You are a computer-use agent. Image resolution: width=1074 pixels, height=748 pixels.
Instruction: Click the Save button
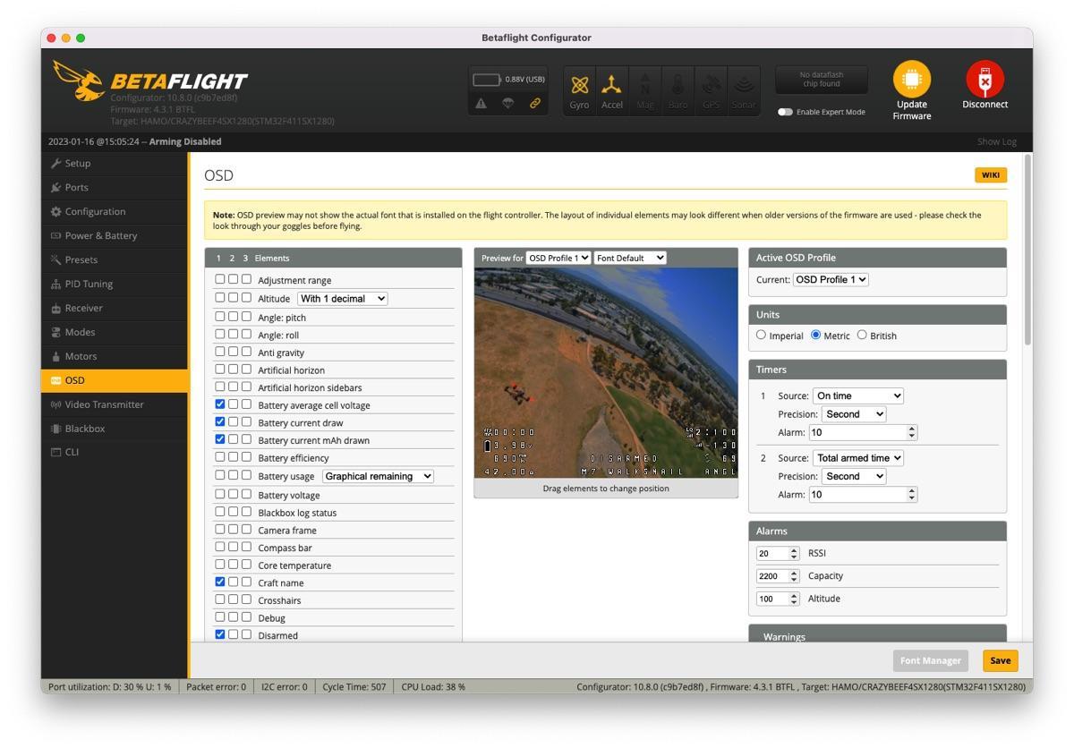[x=1001, y=660]
